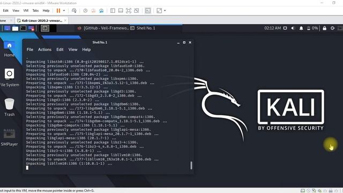Screen dimensions: 343x193
Task: Toggle the thumbnail bar view icon
Action: tap(121, 11)
